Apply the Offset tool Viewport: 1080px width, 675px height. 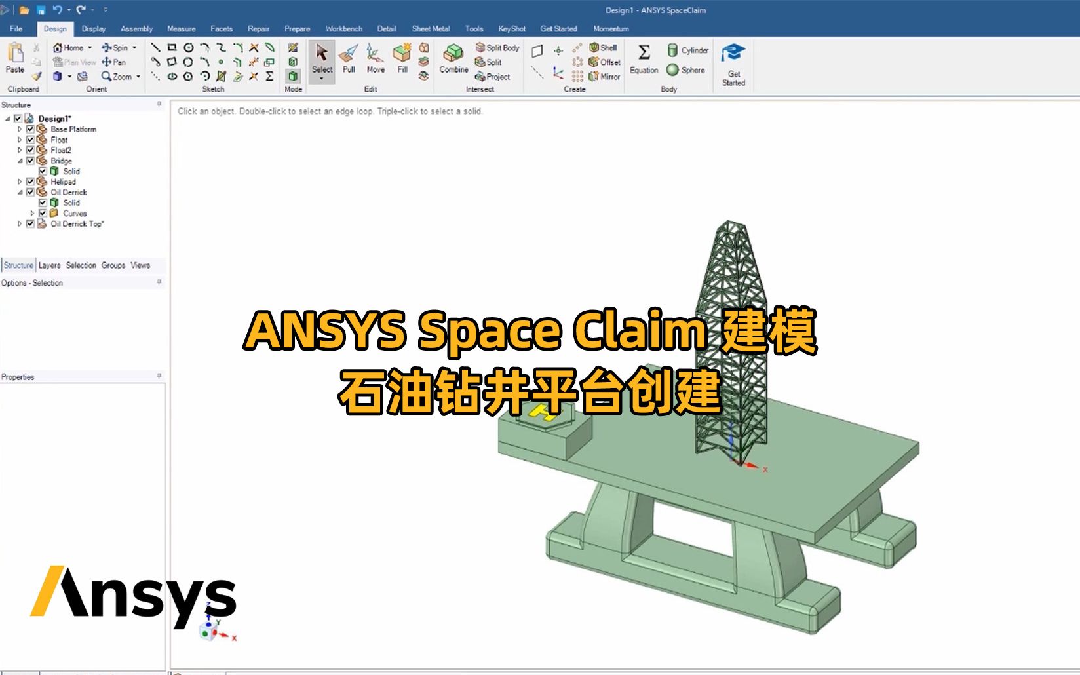604,62
